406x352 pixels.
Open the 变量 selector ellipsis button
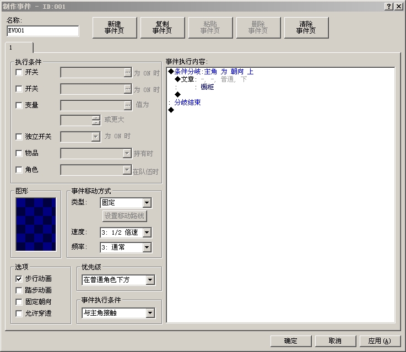(x=128, y=105)
